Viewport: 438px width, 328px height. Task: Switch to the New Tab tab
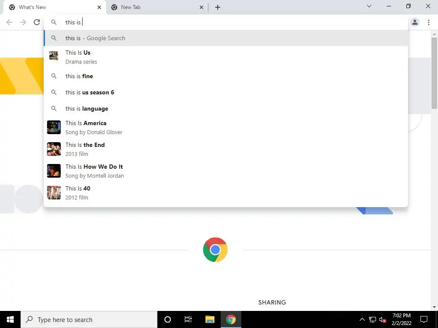[x=157, y=7]
